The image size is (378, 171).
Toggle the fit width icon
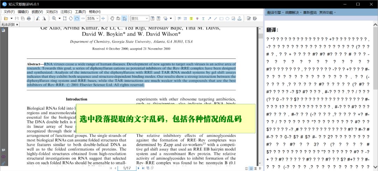(x=77, y=18)
